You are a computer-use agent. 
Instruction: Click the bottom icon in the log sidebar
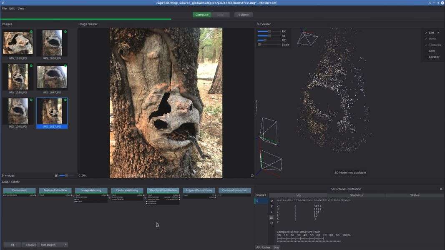point(272,223)
